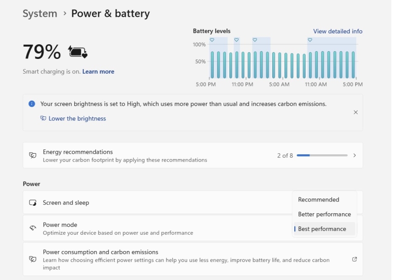This screenshot has width=393, height=280.
Task: Click leaf icon beside Lower the brightness
Action: click(x=43, y=118)
